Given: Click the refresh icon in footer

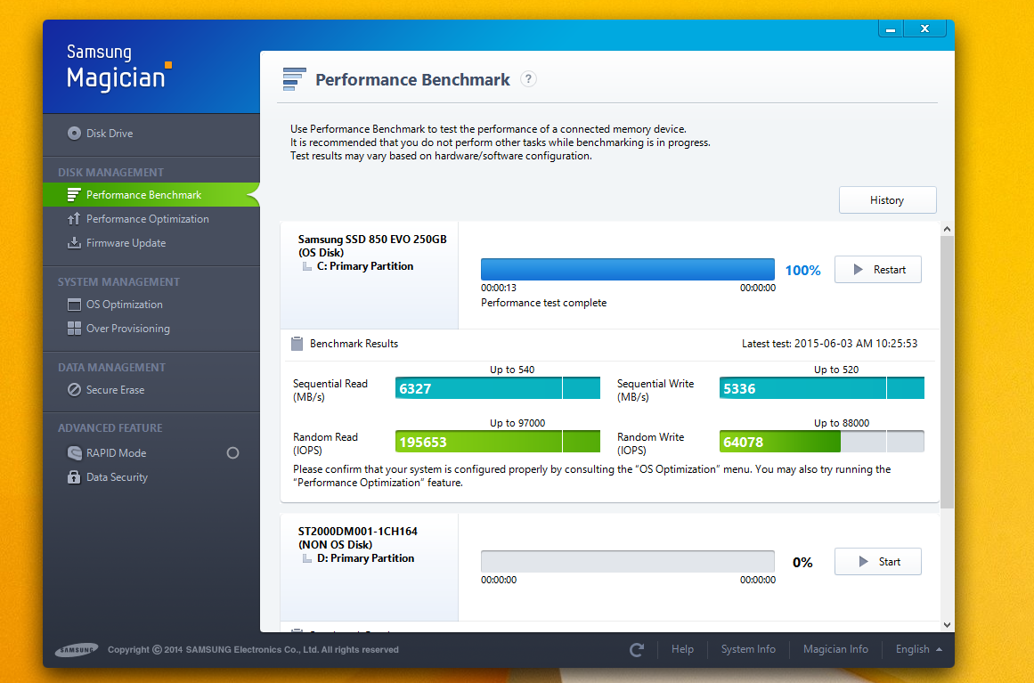Looking at the screenshot, I should click(x=637, y=649).
